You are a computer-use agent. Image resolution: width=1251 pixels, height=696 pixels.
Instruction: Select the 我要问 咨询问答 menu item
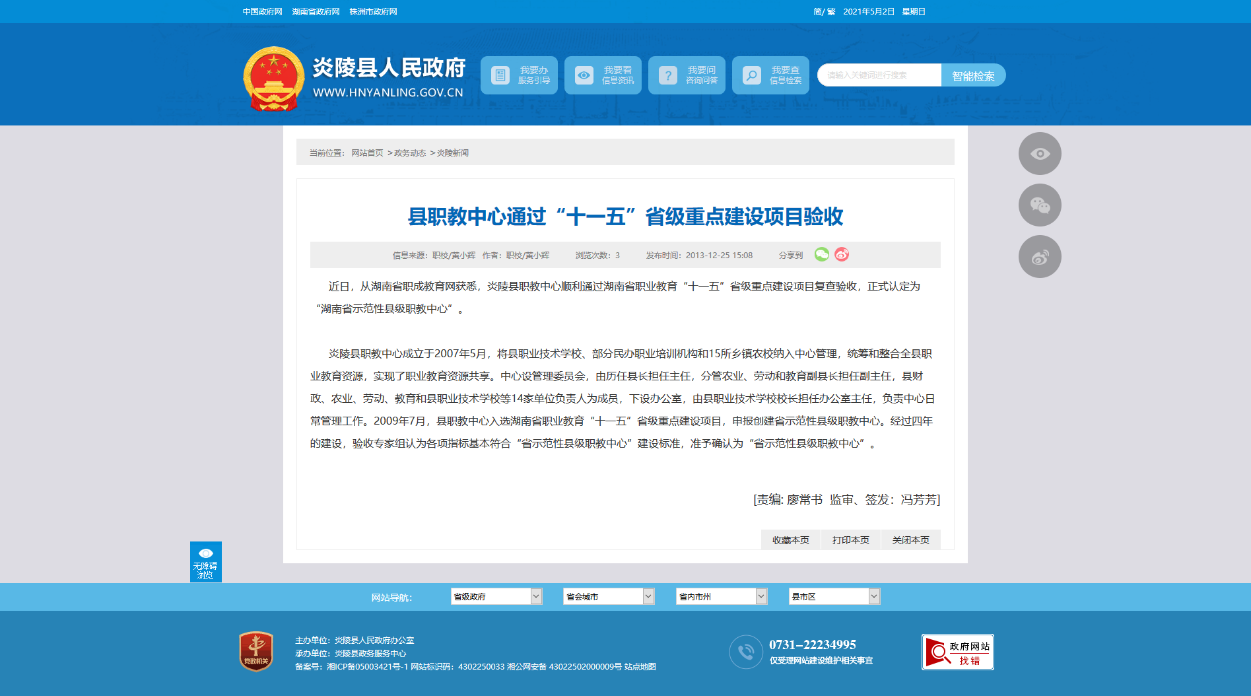pyautogui.click(x=687, y=75)
